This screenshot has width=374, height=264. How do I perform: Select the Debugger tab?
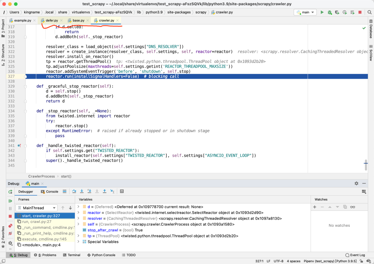[26, 192]
